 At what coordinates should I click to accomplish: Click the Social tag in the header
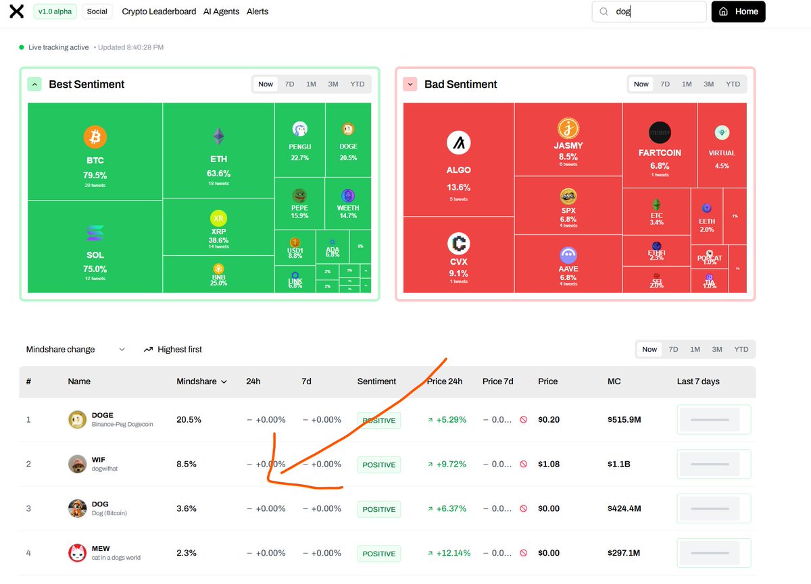click(x=97, y=11)
